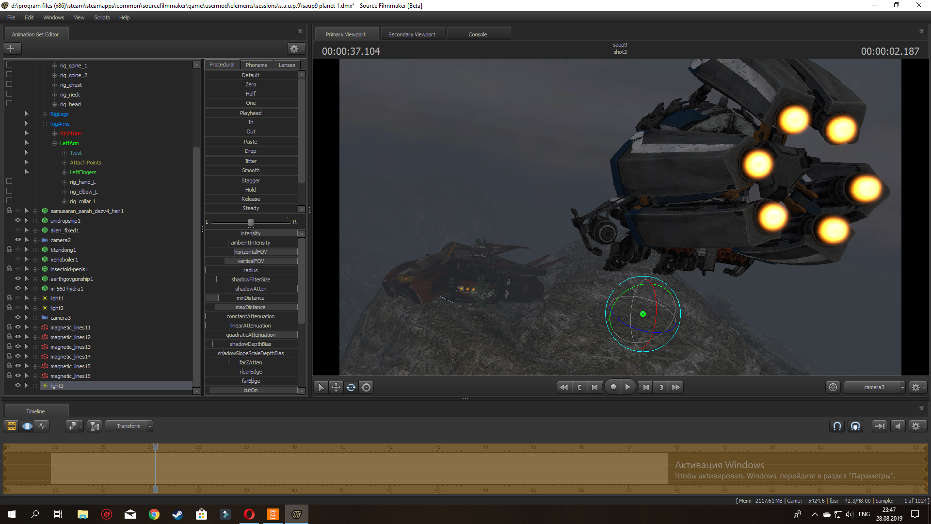Toggle visibility eye of m-560 hydra1

pos(18,288)
